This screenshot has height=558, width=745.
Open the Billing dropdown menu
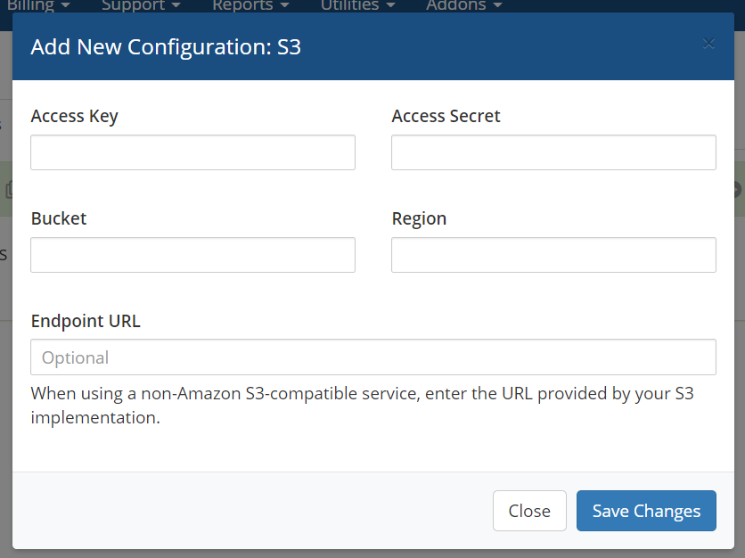pos(38,6)
